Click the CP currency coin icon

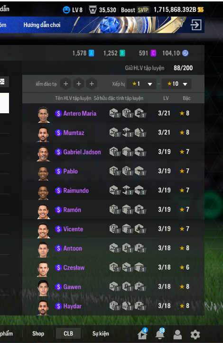point(186,53)
